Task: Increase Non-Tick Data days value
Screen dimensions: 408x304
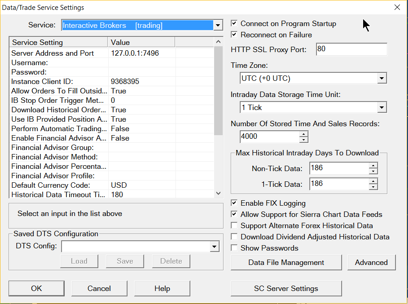Action: [373, 166]
